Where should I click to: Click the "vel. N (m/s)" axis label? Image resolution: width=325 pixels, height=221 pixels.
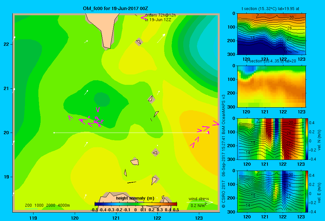(x=319, y=140)
